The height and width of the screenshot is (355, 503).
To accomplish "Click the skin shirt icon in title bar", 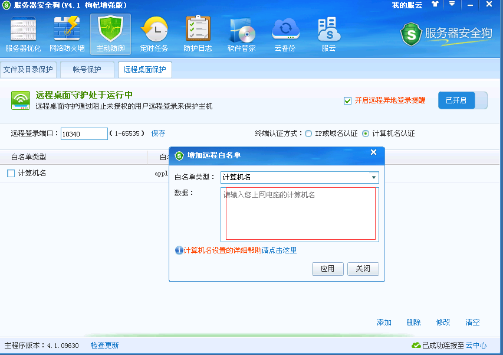I will (x=435, y=4).
